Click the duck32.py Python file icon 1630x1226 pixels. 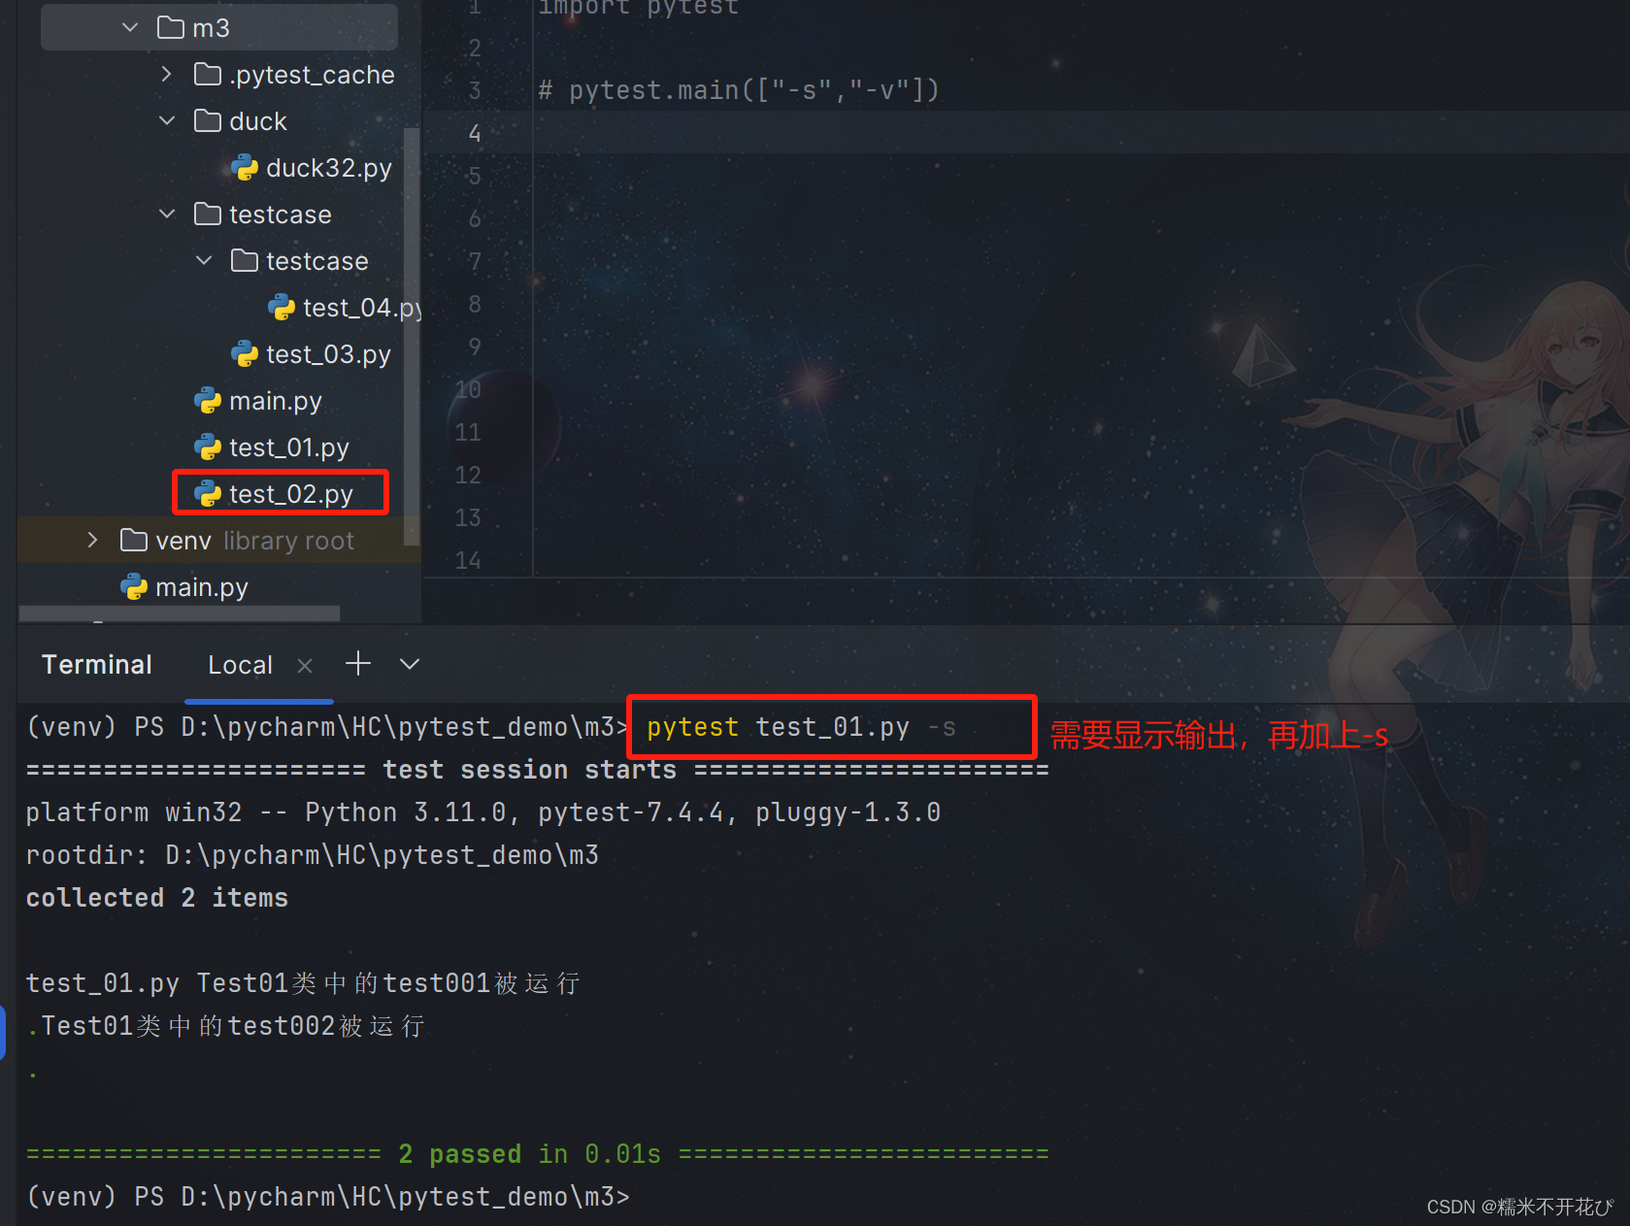245,168
